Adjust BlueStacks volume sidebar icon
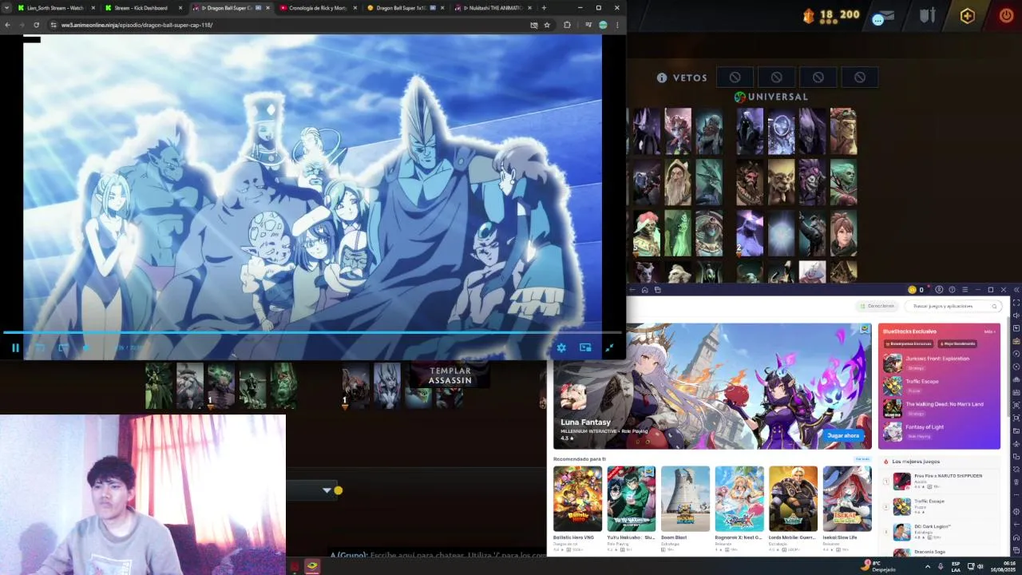Screen dimensions: 1022x575 click(1016, 315)
